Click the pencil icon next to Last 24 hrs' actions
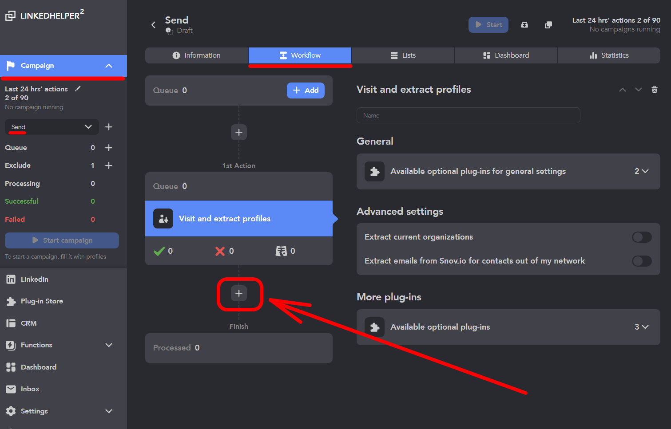The height and width of the screenshot is (429, 671). coord(78,89)
